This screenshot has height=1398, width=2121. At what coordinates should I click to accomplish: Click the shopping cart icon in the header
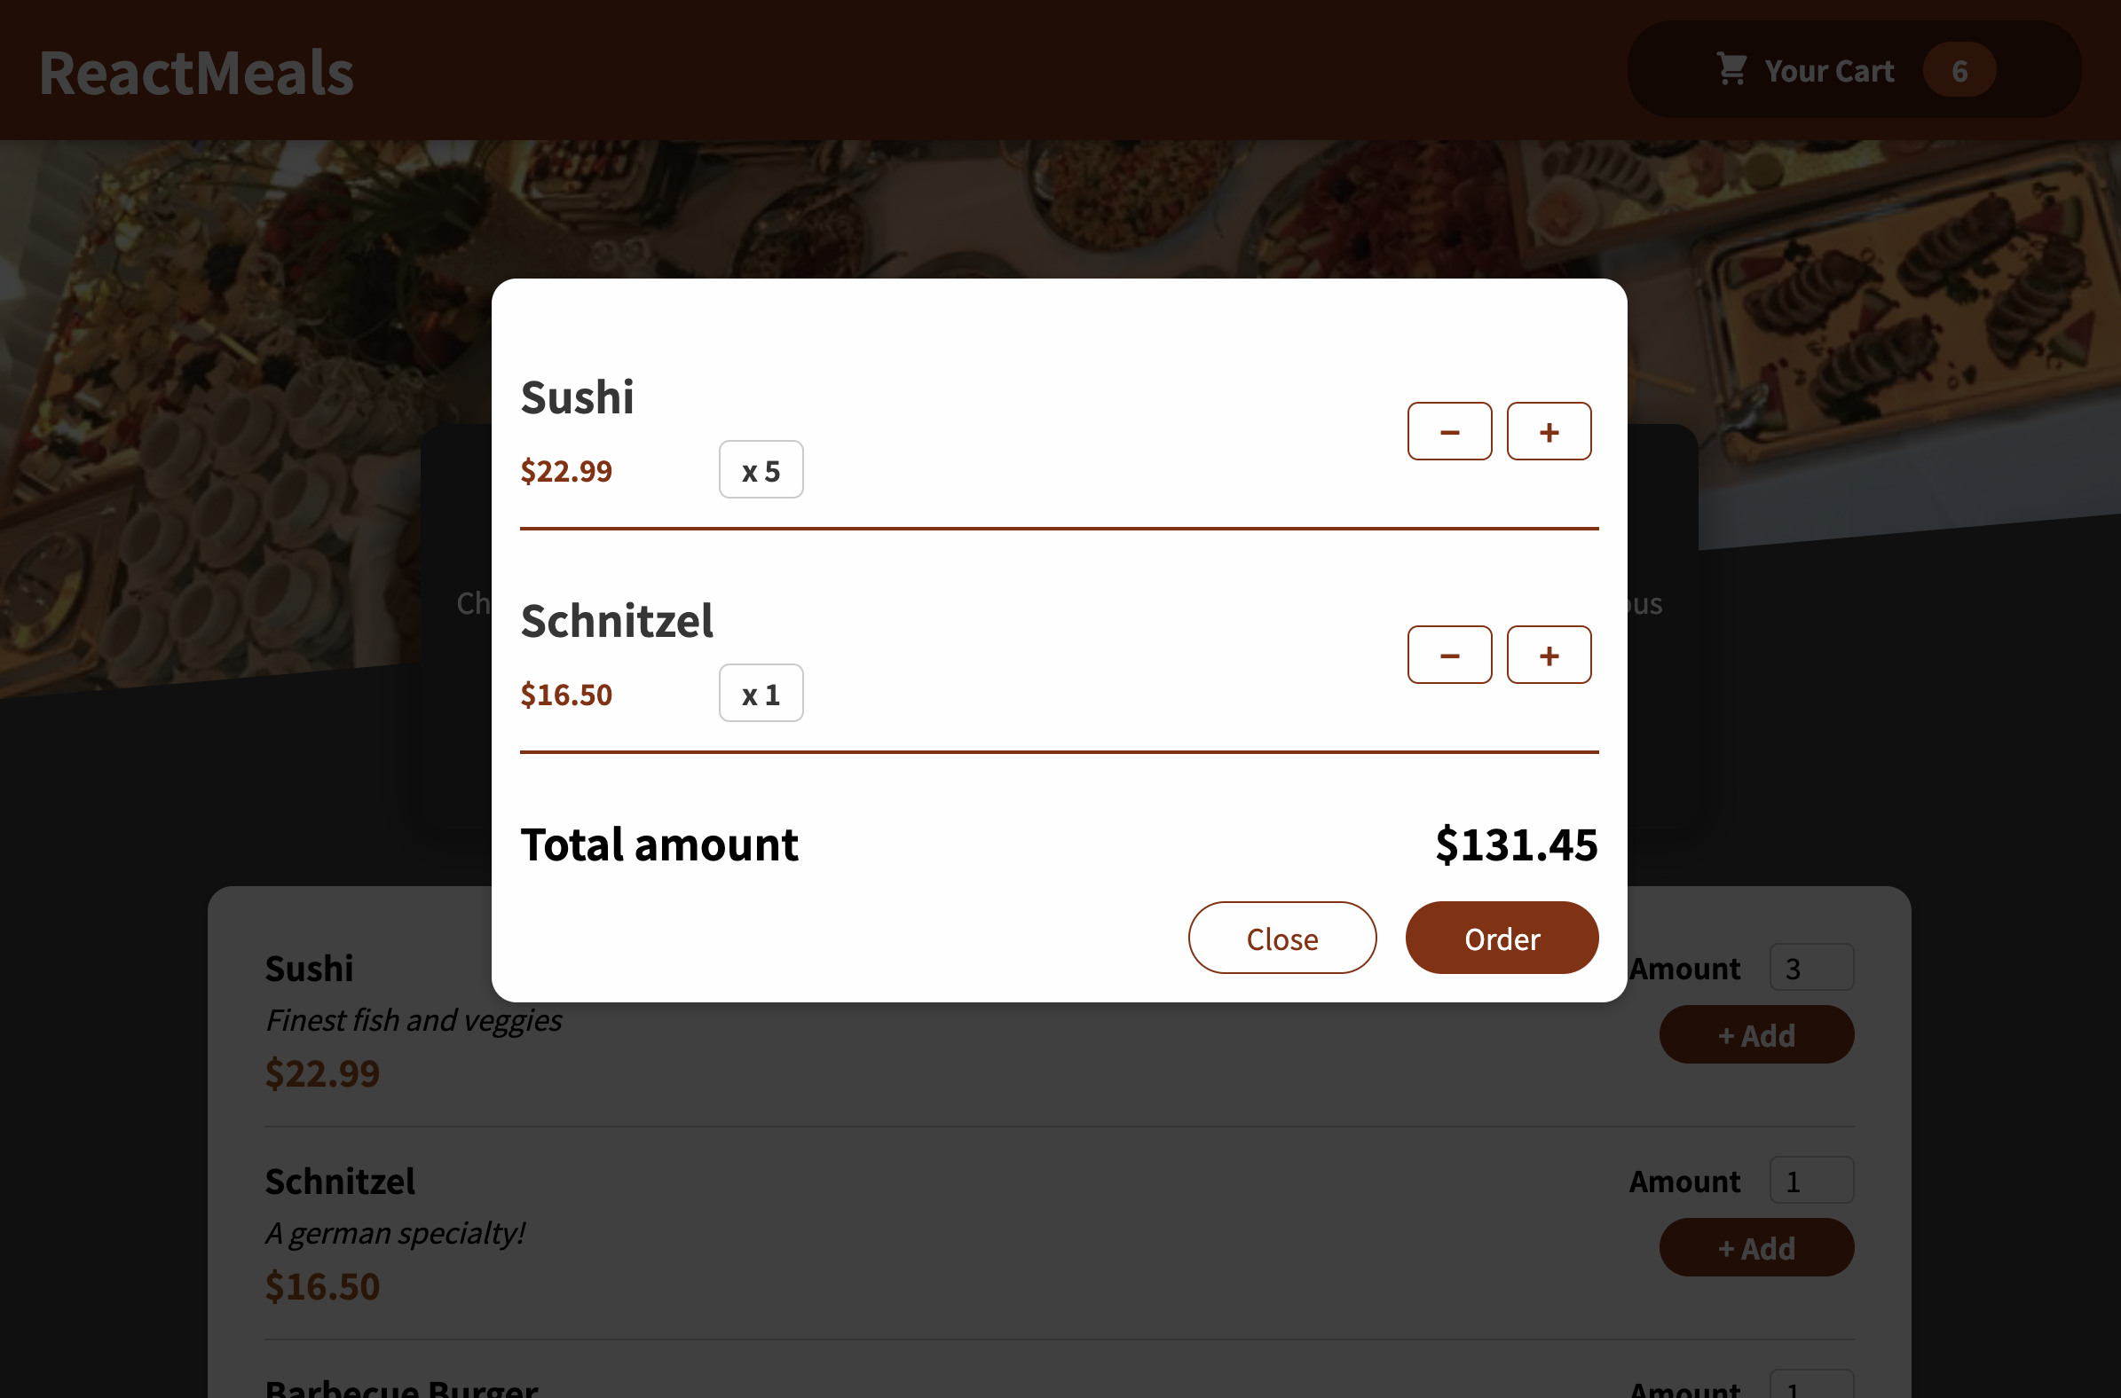click(x=1731, y=69)
